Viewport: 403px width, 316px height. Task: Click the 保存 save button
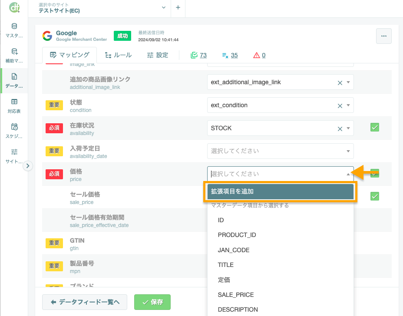pos(152,302)
